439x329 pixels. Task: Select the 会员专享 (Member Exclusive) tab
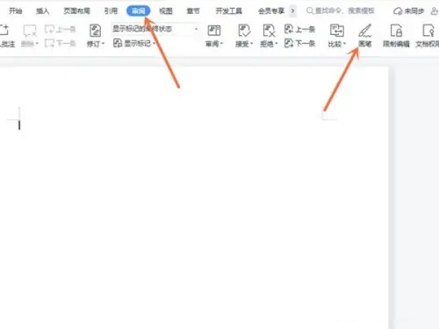pyautogui.click(x=271, y=11)
